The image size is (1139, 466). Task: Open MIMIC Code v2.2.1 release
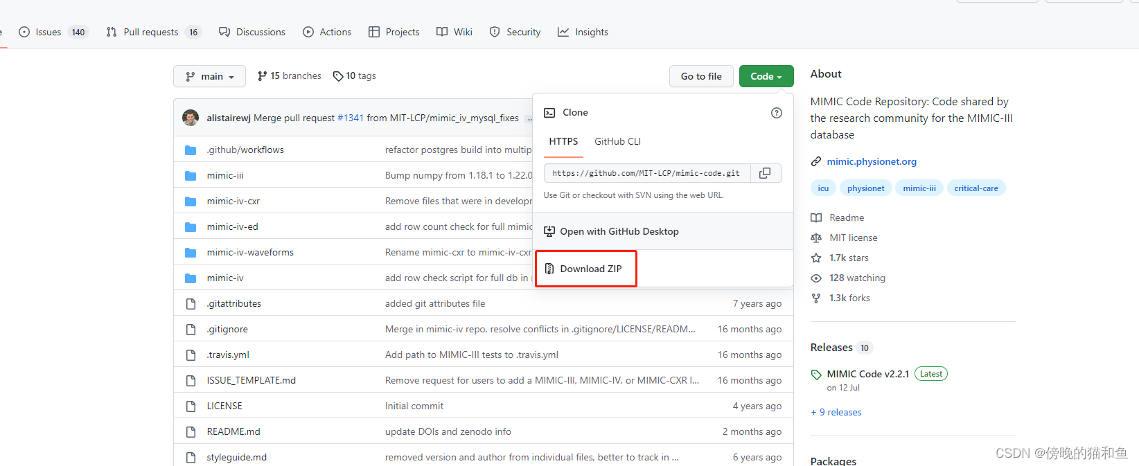pos(867,374)
